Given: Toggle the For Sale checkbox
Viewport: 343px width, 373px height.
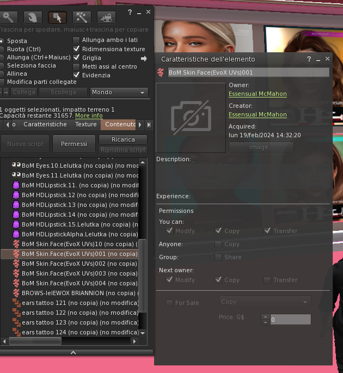Looking at the screenshot, I should [x=169, y=303].
